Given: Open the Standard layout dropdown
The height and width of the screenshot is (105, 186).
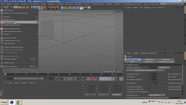Looking at the screenshot, I should click(x=171, y=4).
